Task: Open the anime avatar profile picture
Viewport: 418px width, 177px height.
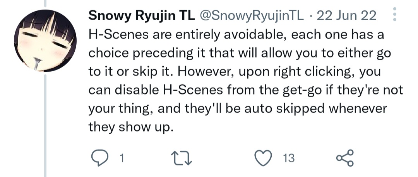Action: point(45,40)
